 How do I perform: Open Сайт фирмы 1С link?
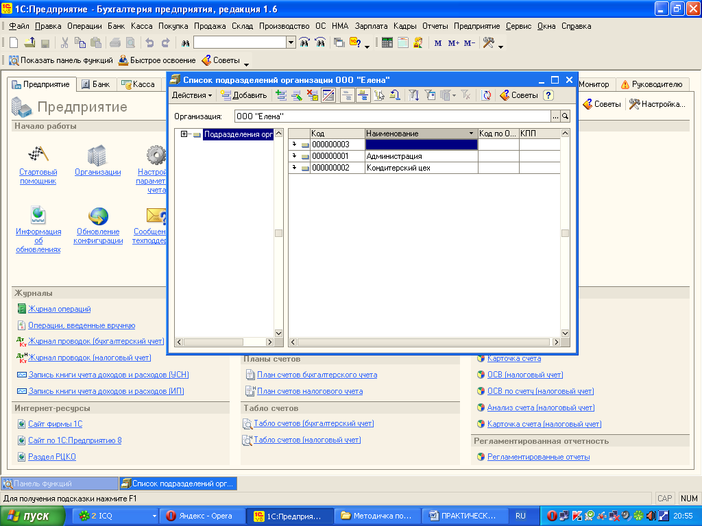pyautogui.click(x=55, y=423)
